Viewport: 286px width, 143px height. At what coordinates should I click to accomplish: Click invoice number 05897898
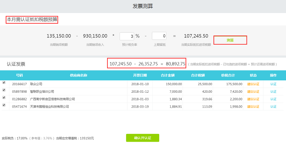19,91
